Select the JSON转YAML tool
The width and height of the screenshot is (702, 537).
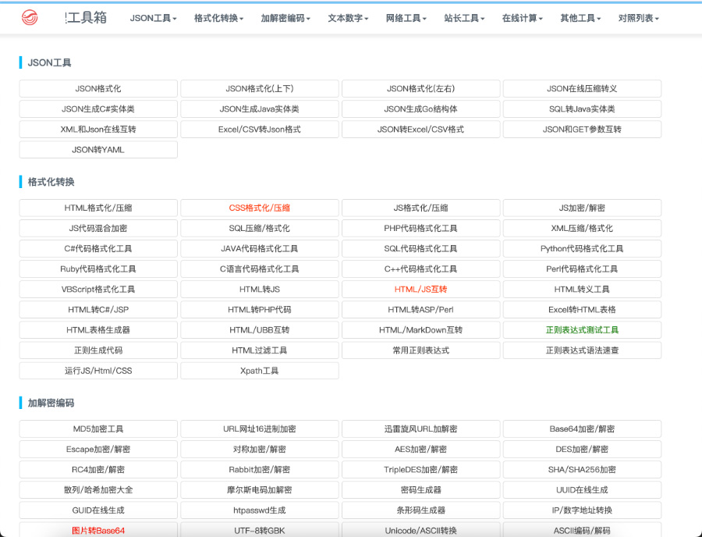click(98, 150)
